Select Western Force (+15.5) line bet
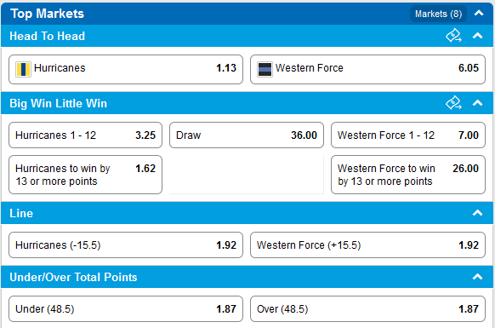The width and height of the screenshot is (495, 328). 367,245
